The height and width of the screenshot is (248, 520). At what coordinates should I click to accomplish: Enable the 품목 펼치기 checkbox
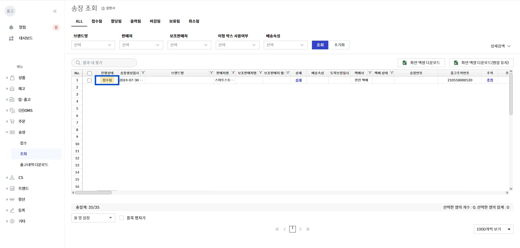pyautogui.click(x=122, y=218)
